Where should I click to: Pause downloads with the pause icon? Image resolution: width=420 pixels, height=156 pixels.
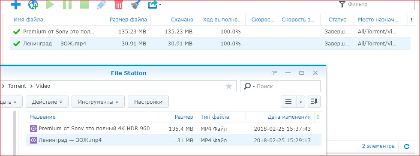point(67,5)
